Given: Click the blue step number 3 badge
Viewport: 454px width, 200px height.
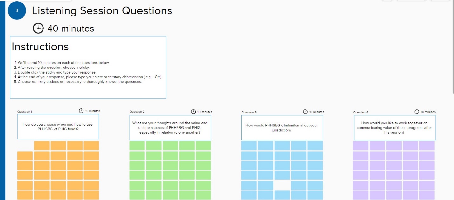Looking at the screenshot, I should (17, 11).
